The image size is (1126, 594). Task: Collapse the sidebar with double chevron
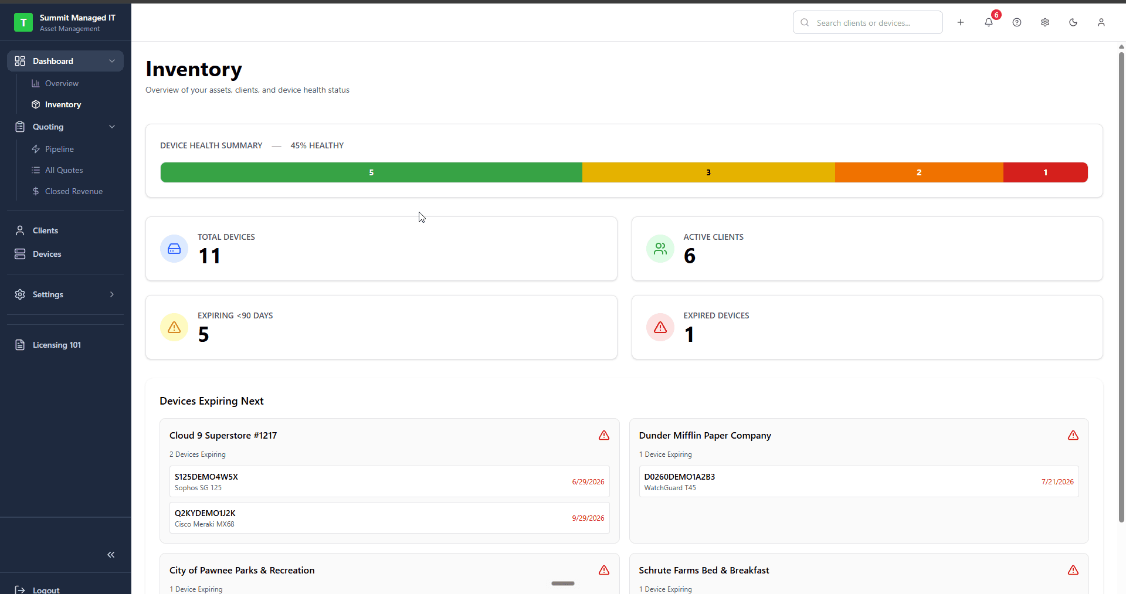111,555
